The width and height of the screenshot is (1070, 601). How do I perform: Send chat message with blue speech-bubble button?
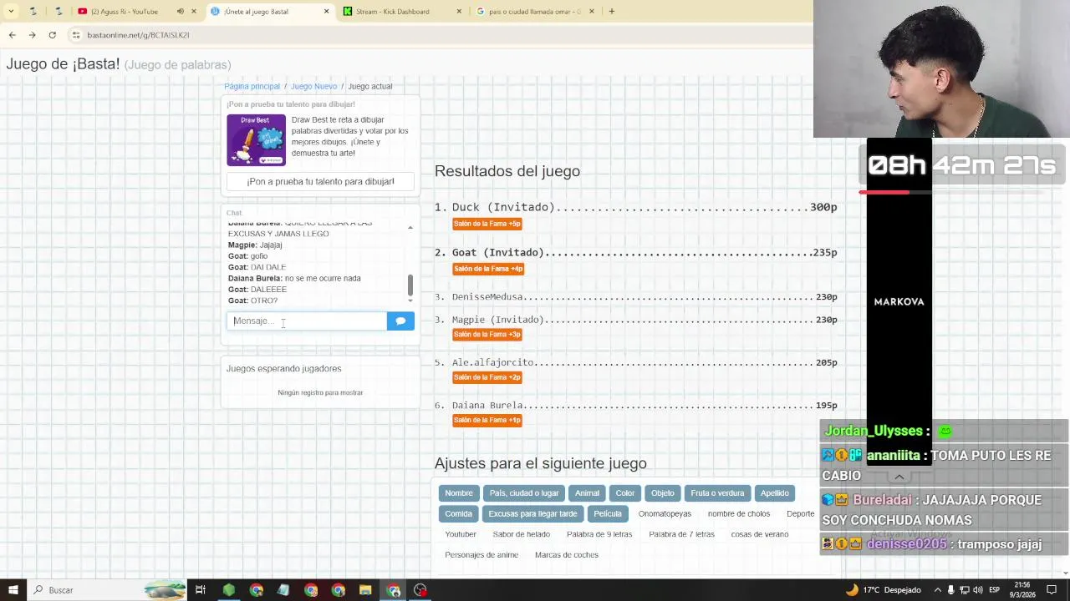[400, 321]
